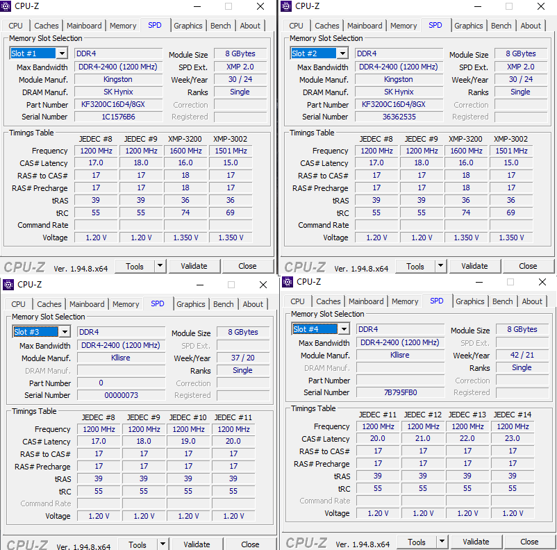Click CAS# Latency 23.0 in Slot #4 window
557x550 pixels.
tap(513, 438)
